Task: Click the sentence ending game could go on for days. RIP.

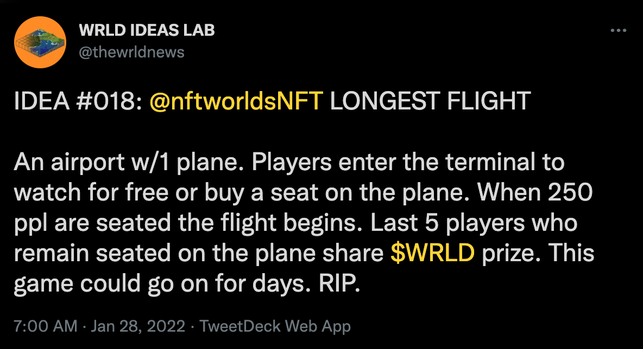Action: pyautogui.click(x=187, y=283)
